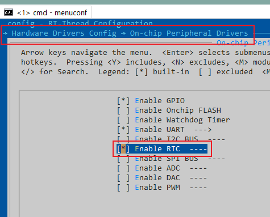Viewport: 270px width, 217px height.
Task: Expand the Enable RTC submenu dashes
Action: [198, 149]
